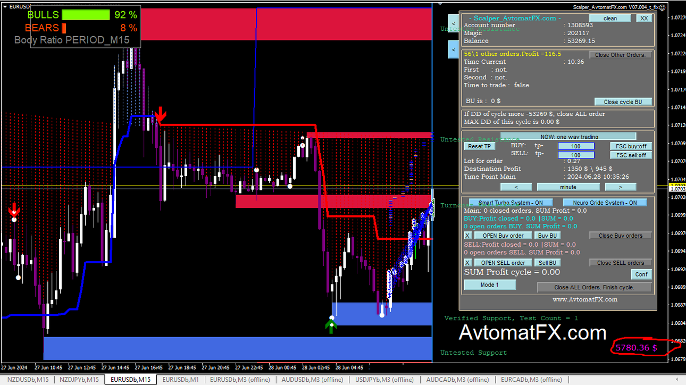Click 'Close ALL Orders. Finish cycle.' button
The image size is (686, 385).
point(595,287)
